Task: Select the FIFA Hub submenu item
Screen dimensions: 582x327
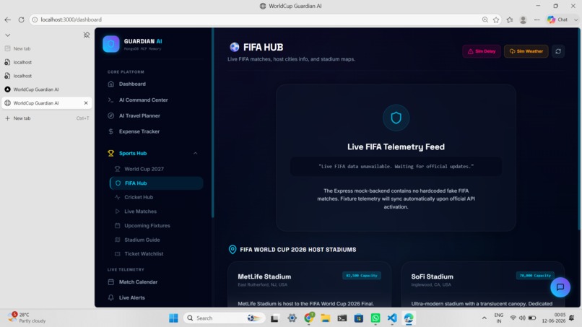Action: [x=156, y=183]
